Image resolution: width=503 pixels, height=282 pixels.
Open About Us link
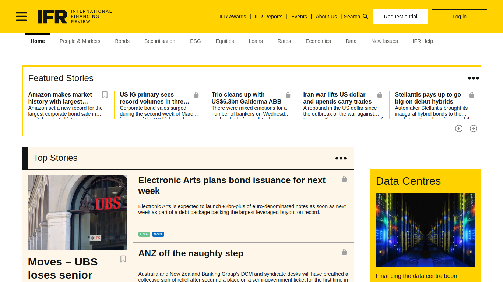coord(326,17)
